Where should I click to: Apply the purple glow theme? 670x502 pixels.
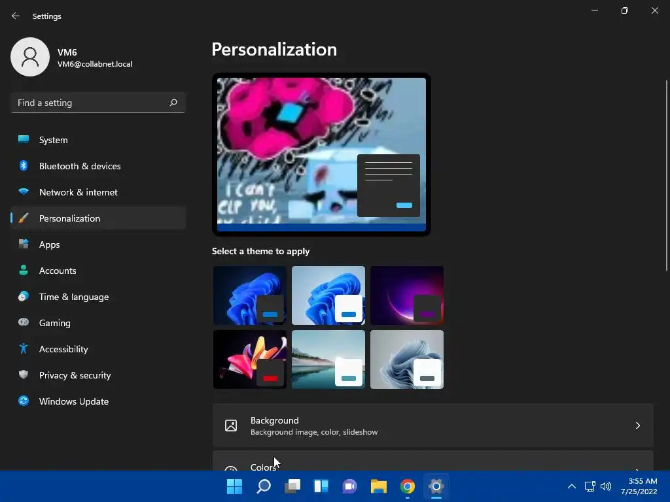pyautogui.click(x=407, y=295)
